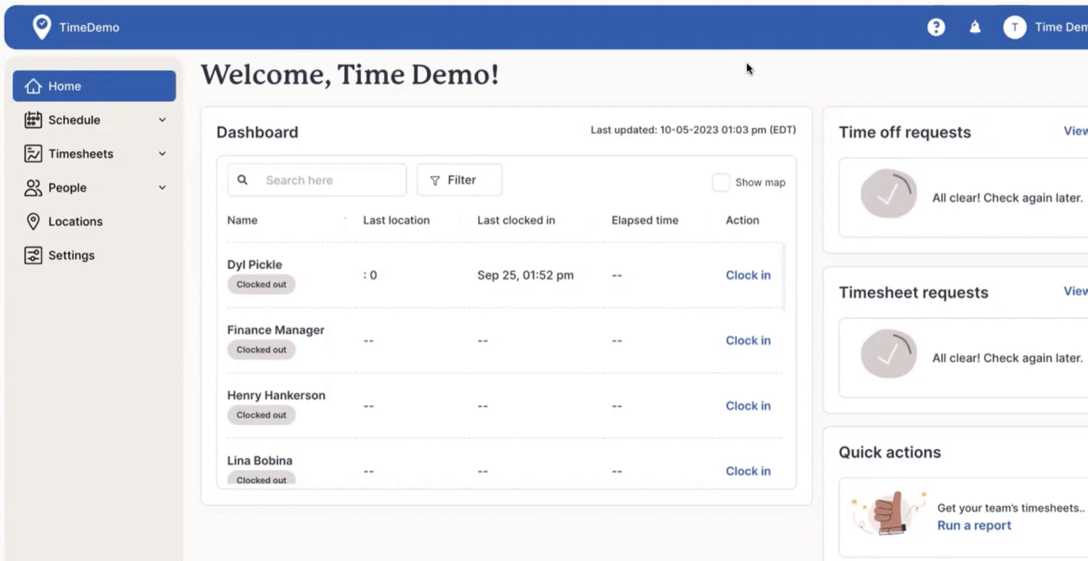Select the Schedule calendar icon in sidebar
The image size is (1088, 561).
coord(33,120)
